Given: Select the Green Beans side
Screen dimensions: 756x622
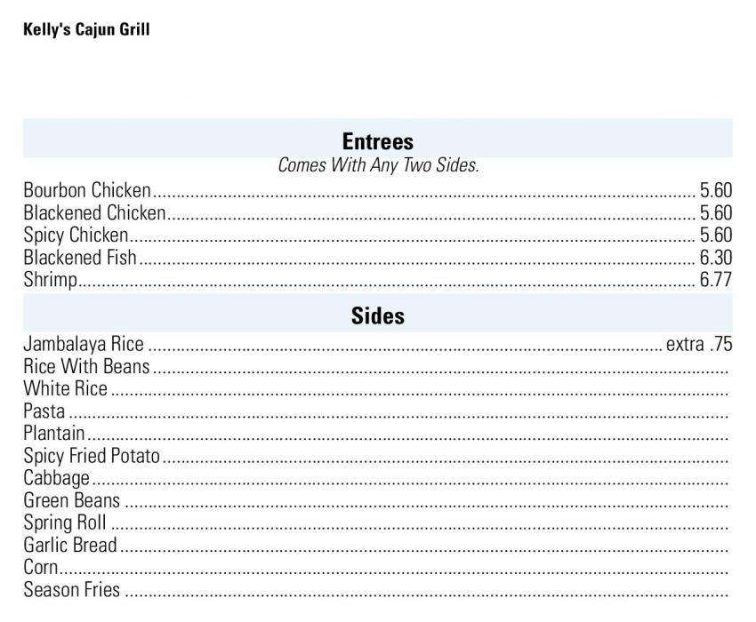Looking at the screenshot, I should pyautogui.click(x=71, y=500).
